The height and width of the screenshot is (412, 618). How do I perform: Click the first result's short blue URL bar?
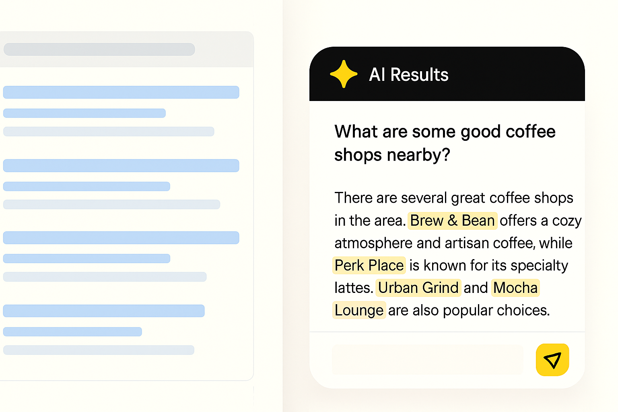84,113
